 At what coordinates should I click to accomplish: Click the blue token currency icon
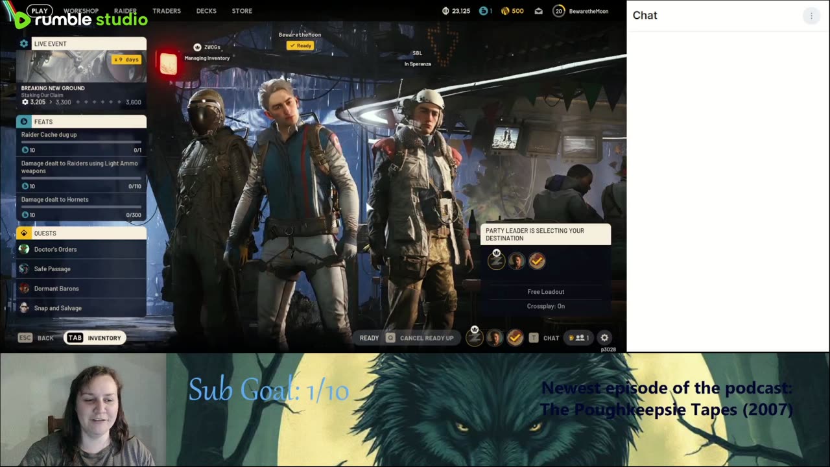[483, 11]
